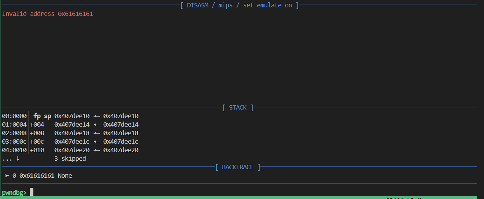
Task: Focus the pwndbg> command prompt
Action: coord(14,192)
